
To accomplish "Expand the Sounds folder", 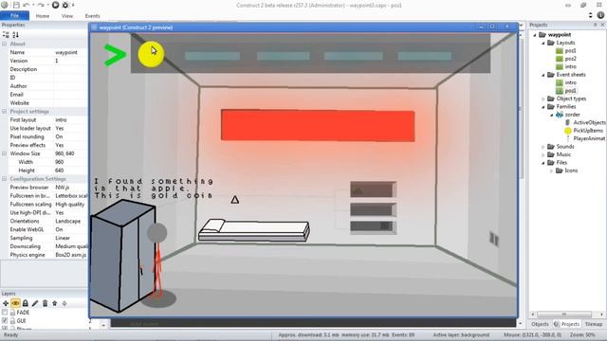I will pos(543,147).
